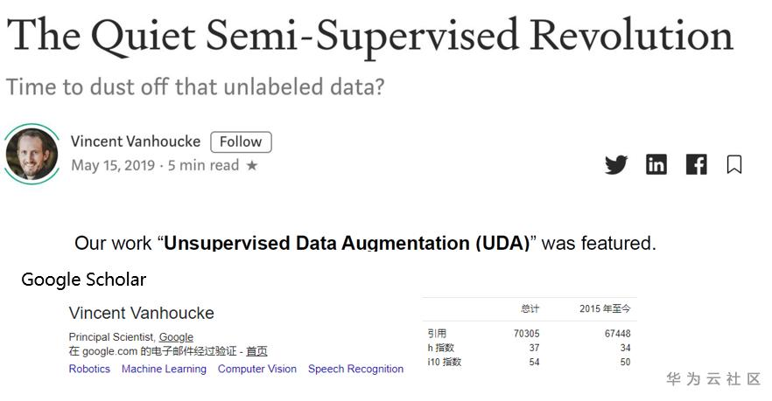772x401 pixels.
Task: Click the Scholar profile name Vincent Vanhoucke
Action: click(x=141, y=314)
